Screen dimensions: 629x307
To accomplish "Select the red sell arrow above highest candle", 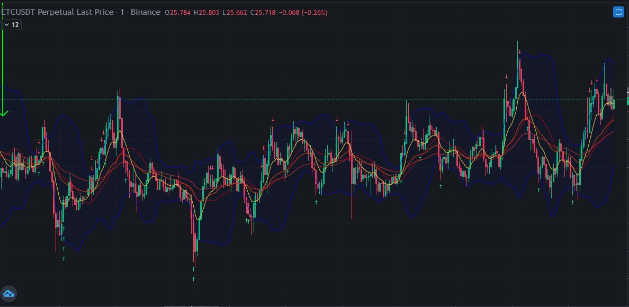I will click(x=519, y=52).
